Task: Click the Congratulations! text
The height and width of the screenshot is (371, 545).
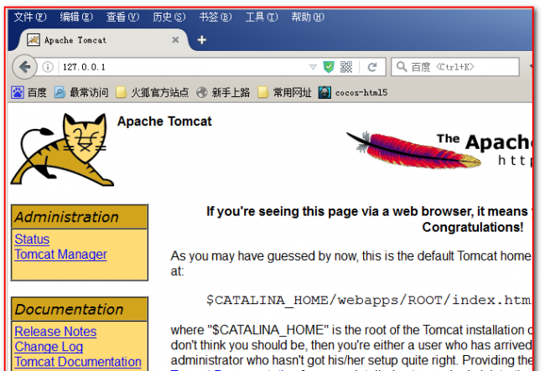Action: [x=473, y=227]
